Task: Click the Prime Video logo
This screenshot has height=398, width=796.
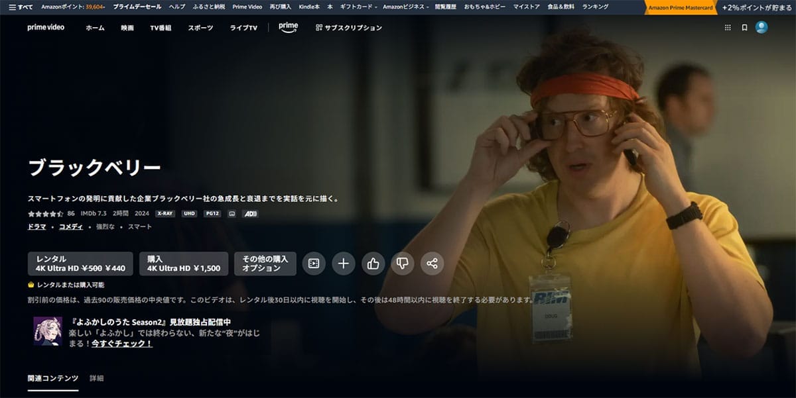Action: point(46,27)
